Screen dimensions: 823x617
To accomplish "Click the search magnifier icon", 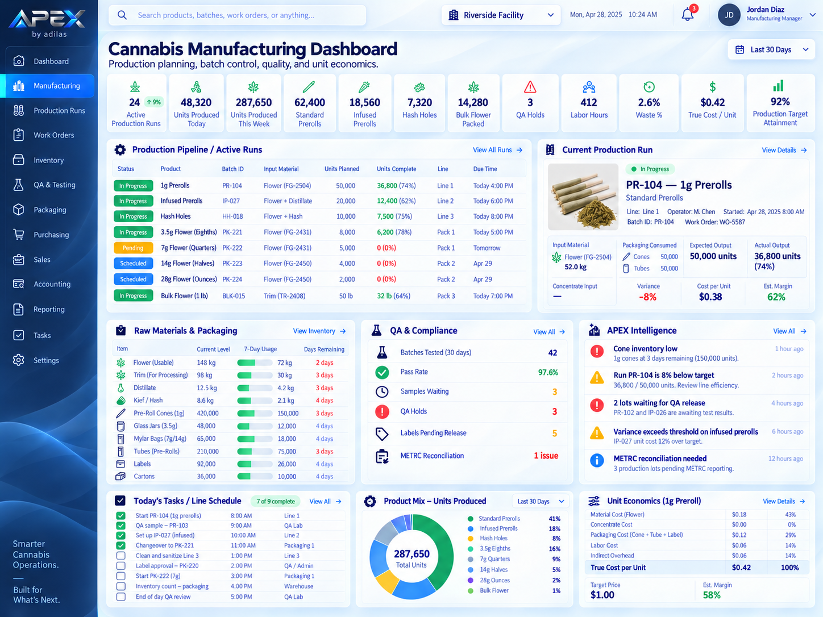I will pos(122,15).
